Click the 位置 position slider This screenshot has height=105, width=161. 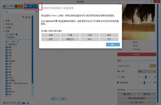(145, 77)
